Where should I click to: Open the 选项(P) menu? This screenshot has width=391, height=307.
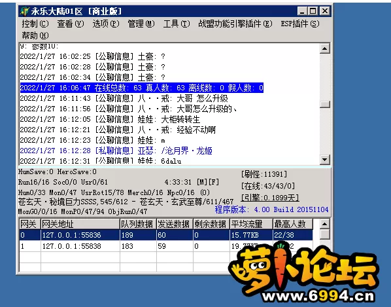pos(106,24)
